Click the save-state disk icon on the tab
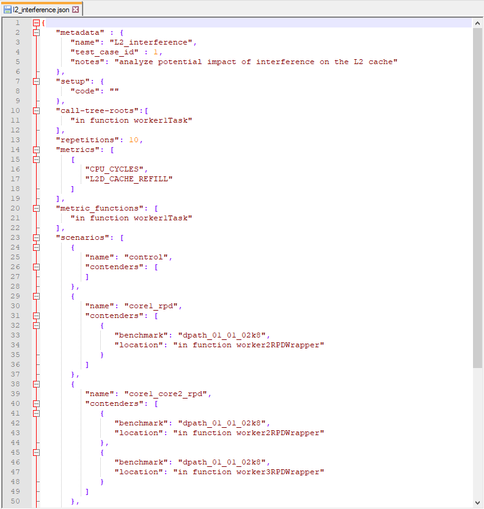The height and width of the screenshot is (509, 484). (x=7, y=9)
